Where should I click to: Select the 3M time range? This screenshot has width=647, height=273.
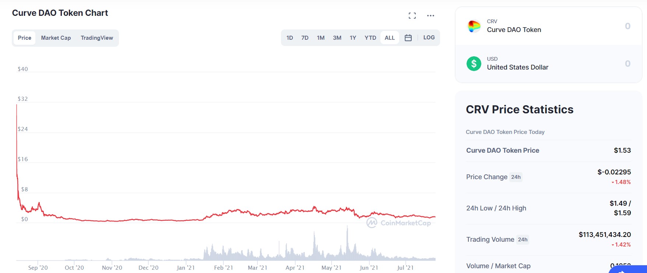[337, 37]
